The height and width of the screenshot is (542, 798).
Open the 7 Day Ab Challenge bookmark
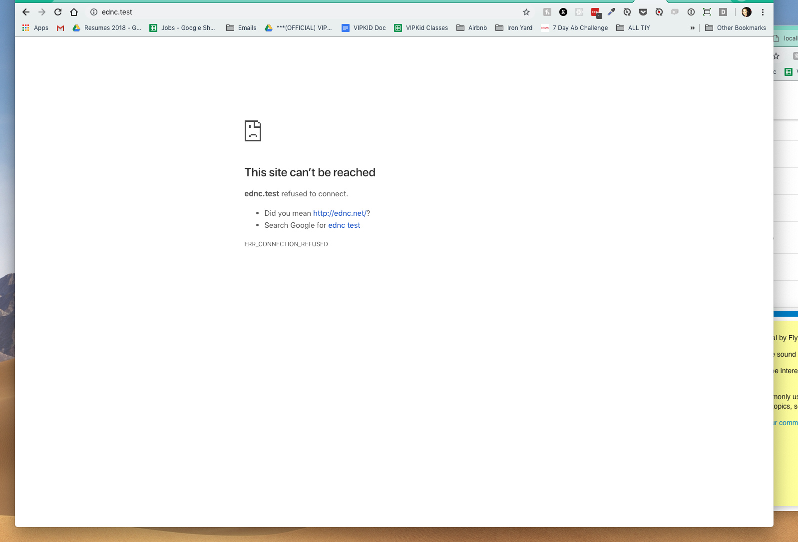(574, 28)
